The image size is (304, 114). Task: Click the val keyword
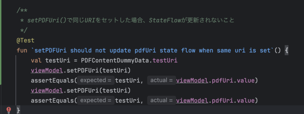[36, 61]
